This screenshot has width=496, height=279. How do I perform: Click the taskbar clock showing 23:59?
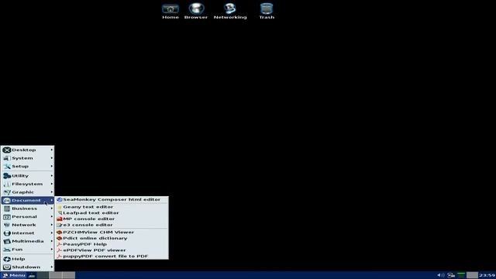(487, 275)
